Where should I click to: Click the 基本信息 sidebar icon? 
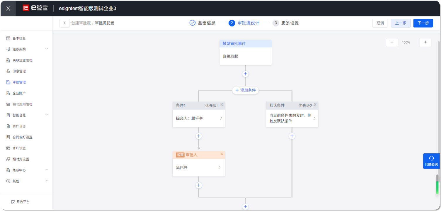tap(8, 38)
